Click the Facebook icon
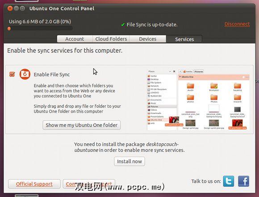 [x=243, y=181]
